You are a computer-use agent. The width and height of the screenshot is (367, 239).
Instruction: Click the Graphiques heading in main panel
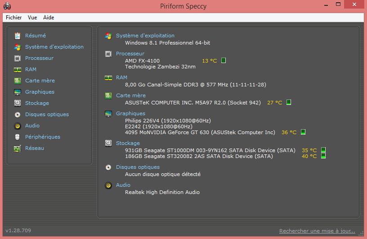point(130,113)
